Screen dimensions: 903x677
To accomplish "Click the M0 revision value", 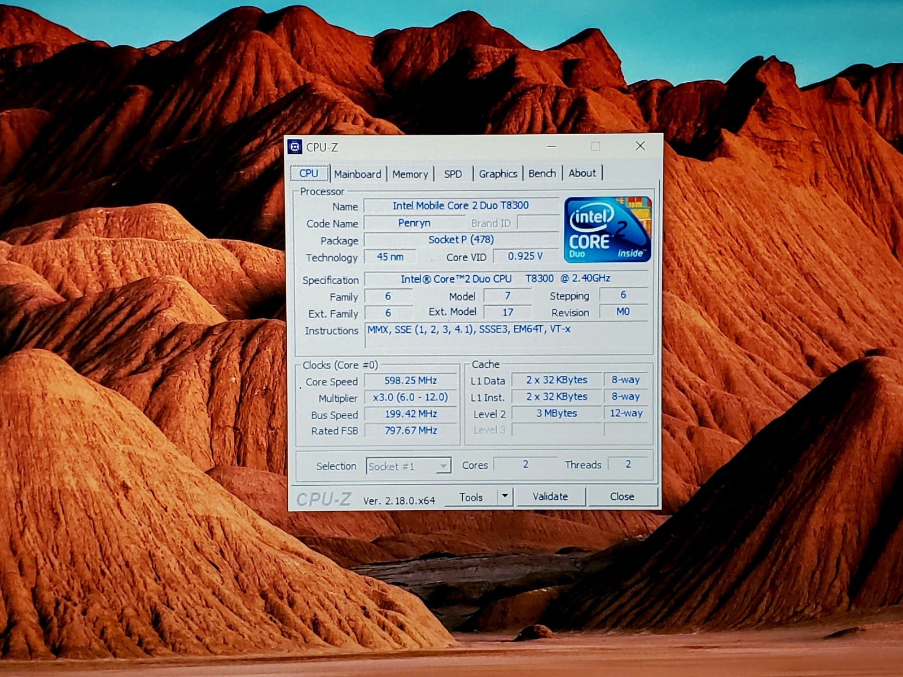I will (x=623, y=311).
